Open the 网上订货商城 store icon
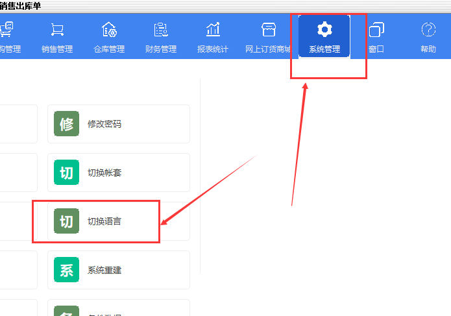The height and width of the screenshot is (316, 451). click(x=269, y=29)
